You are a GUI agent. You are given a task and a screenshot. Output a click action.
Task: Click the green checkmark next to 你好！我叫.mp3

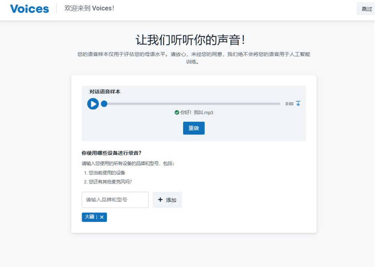177,113
